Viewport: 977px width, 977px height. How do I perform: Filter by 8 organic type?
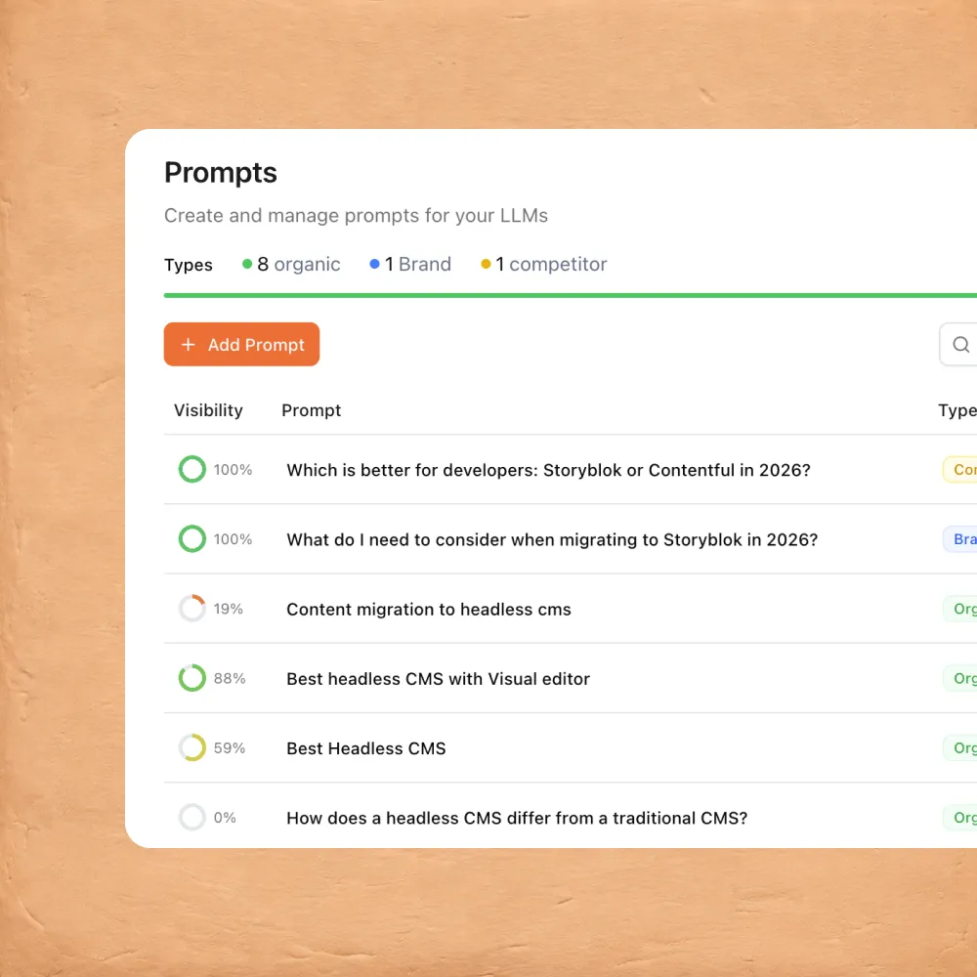coord(291,265)
